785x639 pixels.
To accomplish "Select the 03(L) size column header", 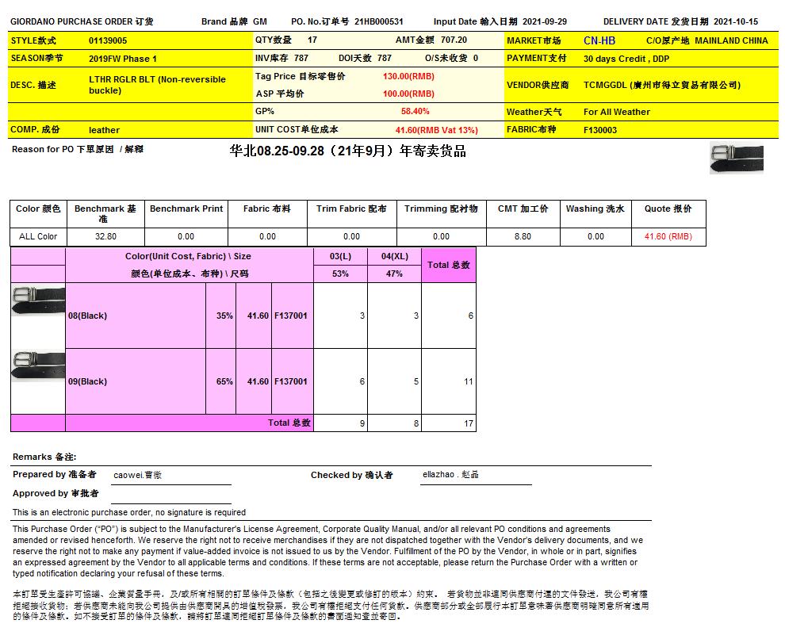I will click(x=340, y=257).
